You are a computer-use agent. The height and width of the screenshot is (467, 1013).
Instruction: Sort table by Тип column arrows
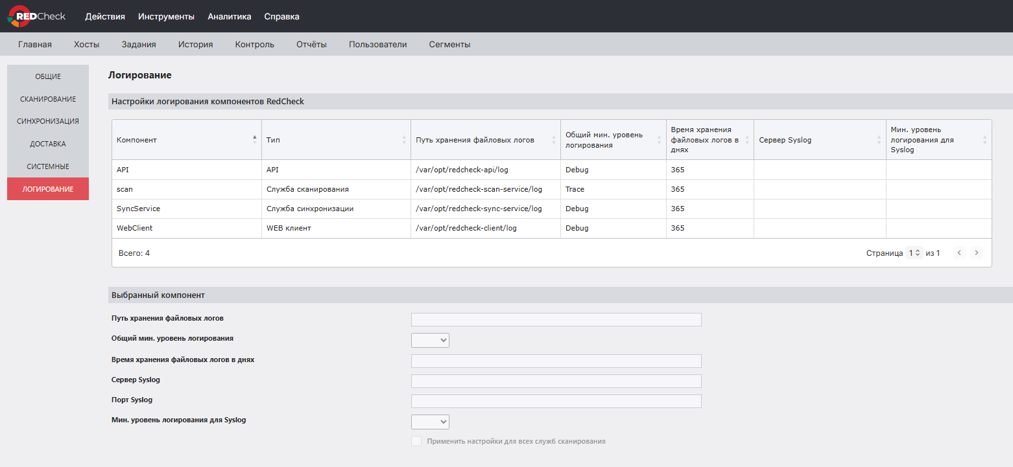[x=404, y=140]
